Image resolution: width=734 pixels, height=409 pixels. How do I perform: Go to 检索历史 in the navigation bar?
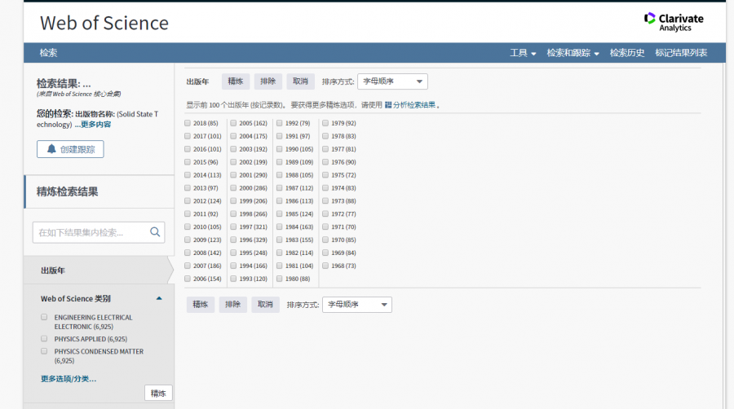627,53
